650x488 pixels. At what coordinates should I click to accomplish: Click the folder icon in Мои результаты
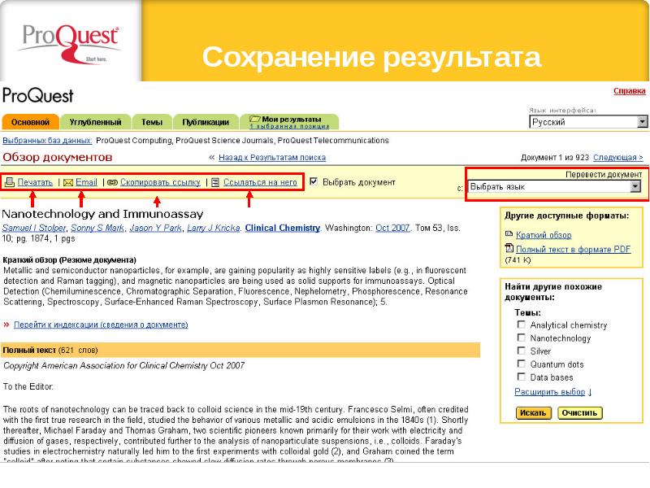click(x=255, y=119)
